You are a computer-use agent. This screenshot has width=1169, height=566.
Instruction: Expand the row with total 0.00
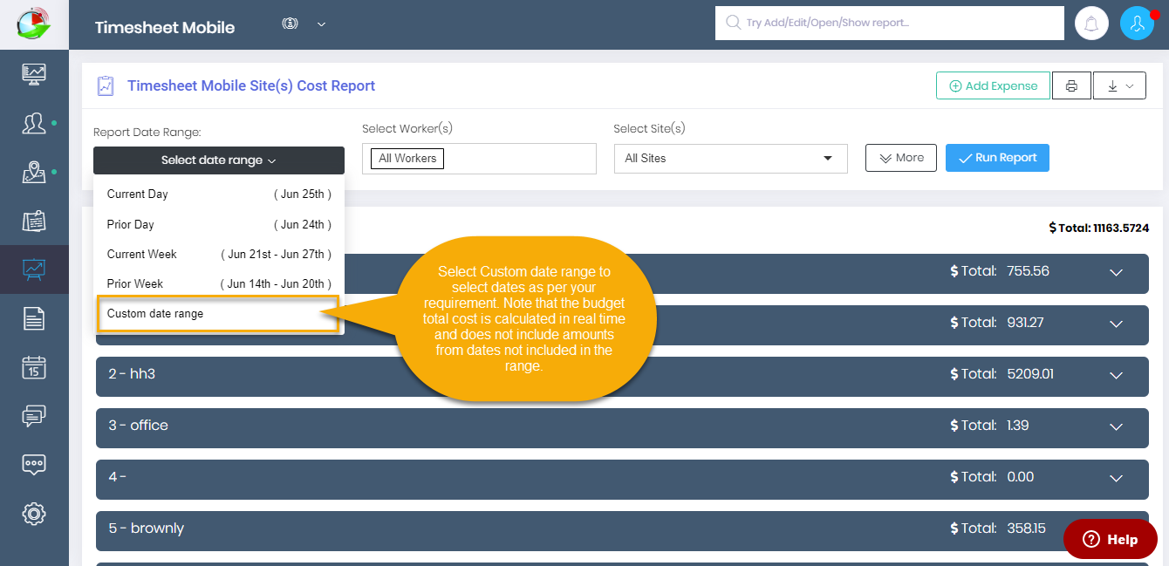coord(1116,478)
